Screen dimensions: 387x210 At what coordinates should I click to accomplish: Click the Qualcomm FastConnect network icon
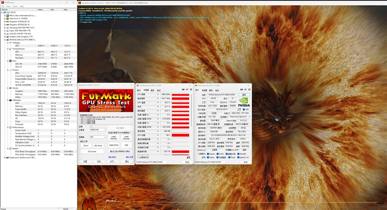7,157
